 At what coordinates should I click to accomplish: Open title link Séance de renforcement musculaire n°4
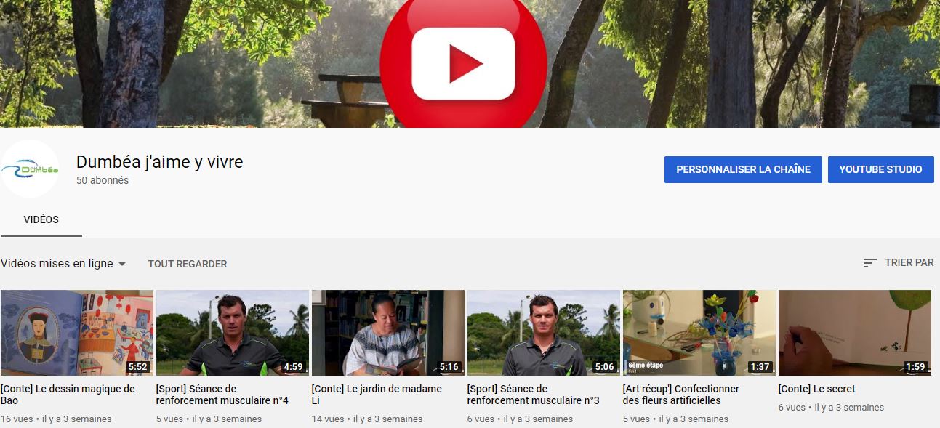pos(222,395)
